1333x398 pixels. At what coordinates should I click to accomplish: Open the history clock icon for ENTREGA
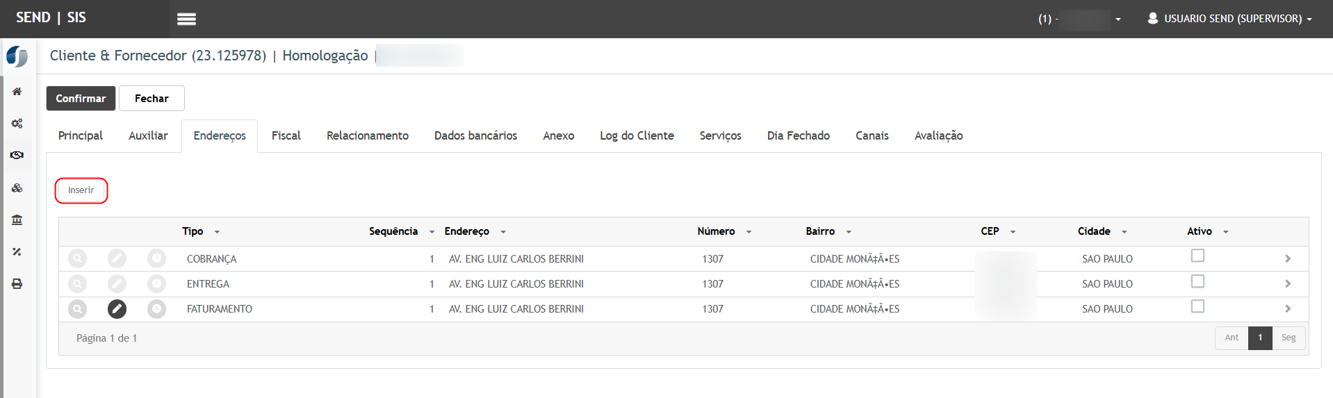tap(157, 284)
